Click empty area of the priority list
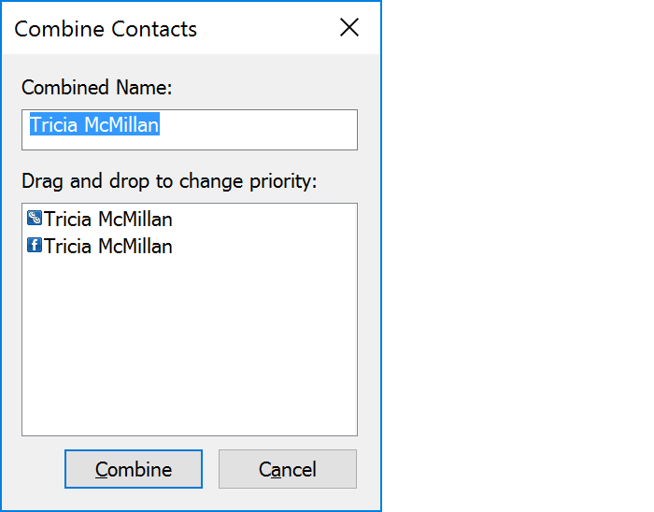This screenshot has width=654, height=512. pos(190,346)
